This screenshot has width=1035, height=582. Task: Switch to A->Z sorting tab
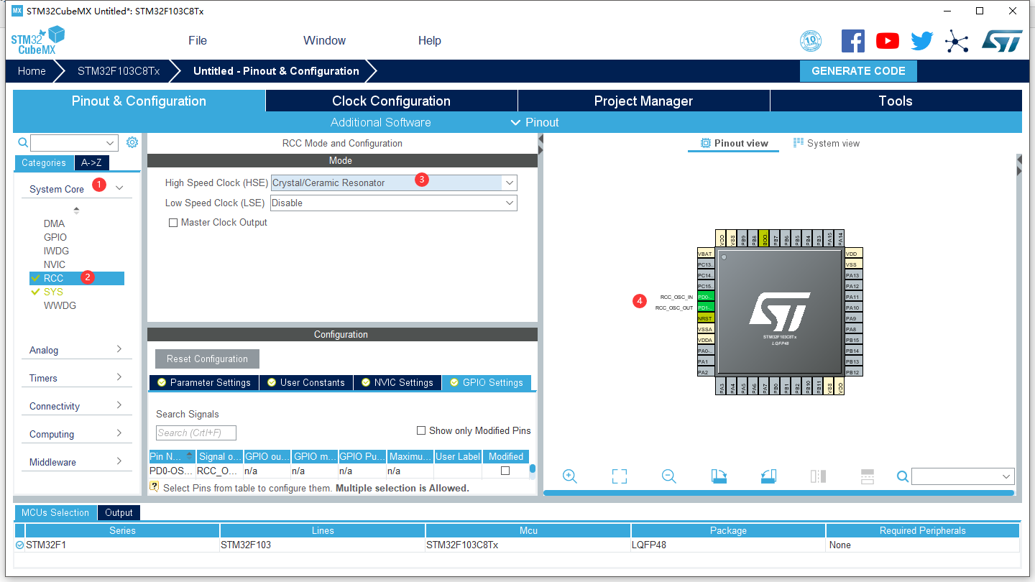click(91, 162)
